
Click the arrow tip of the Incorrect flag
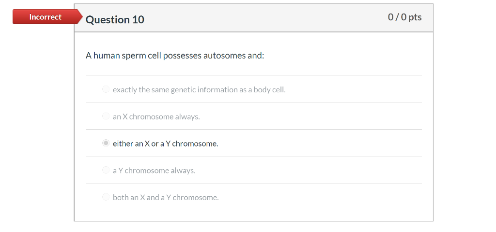80,17
